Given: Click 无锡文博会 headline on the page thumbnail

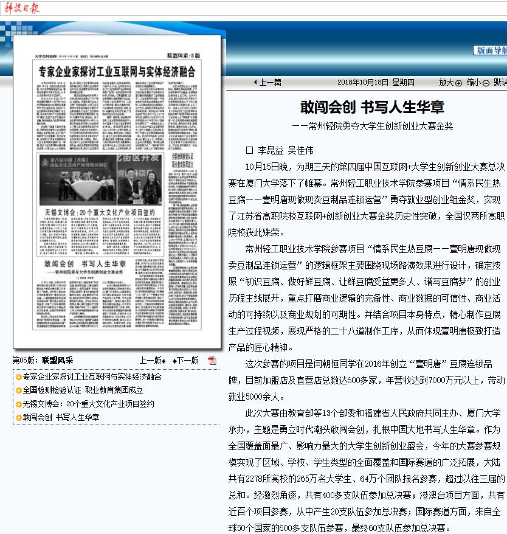Looking at the screenshot, I should point(100,212).
